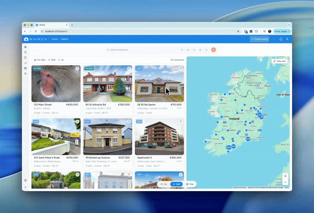Open the Apartment 5 building photo
Viewport: 314px width, 213px height.
pyautogui.click(x=159, y=137)
